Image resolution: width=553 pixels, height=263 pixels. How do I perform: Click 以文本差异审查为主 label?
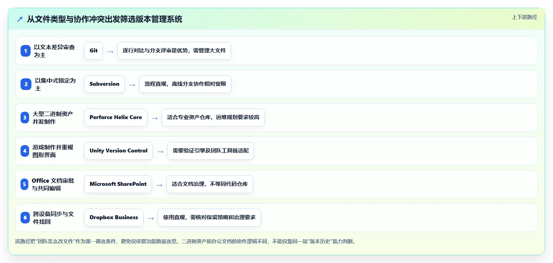pyautogui.click(x=54, y=51)
